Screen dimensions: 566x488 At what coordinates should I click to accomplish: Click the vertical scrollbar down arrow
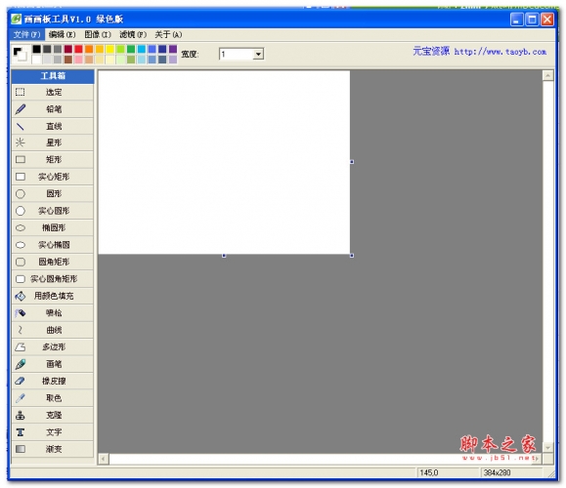[x=548, y=447]
